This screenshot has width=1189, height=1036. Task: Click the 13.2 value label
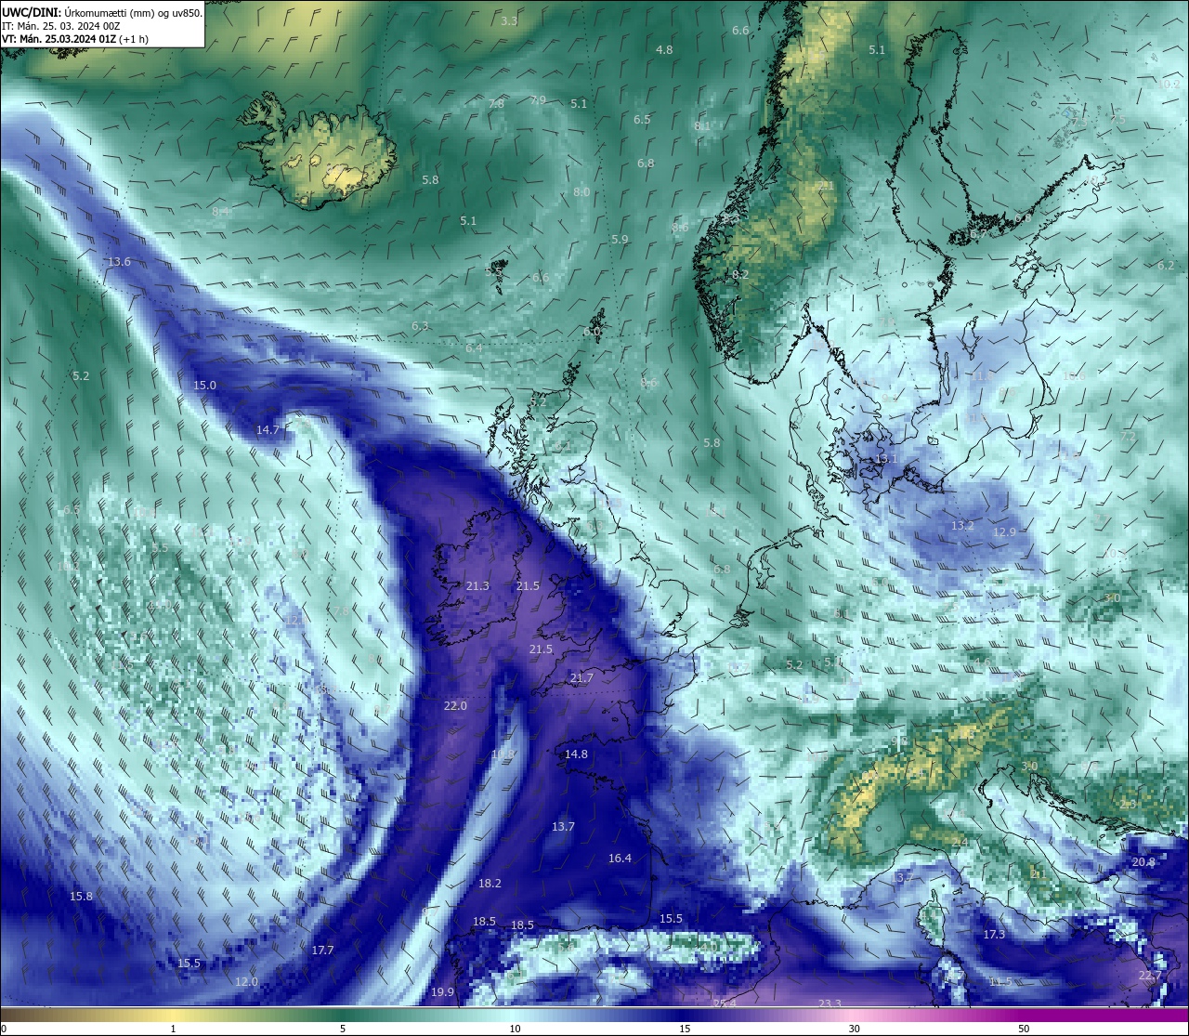pos(962,526)
